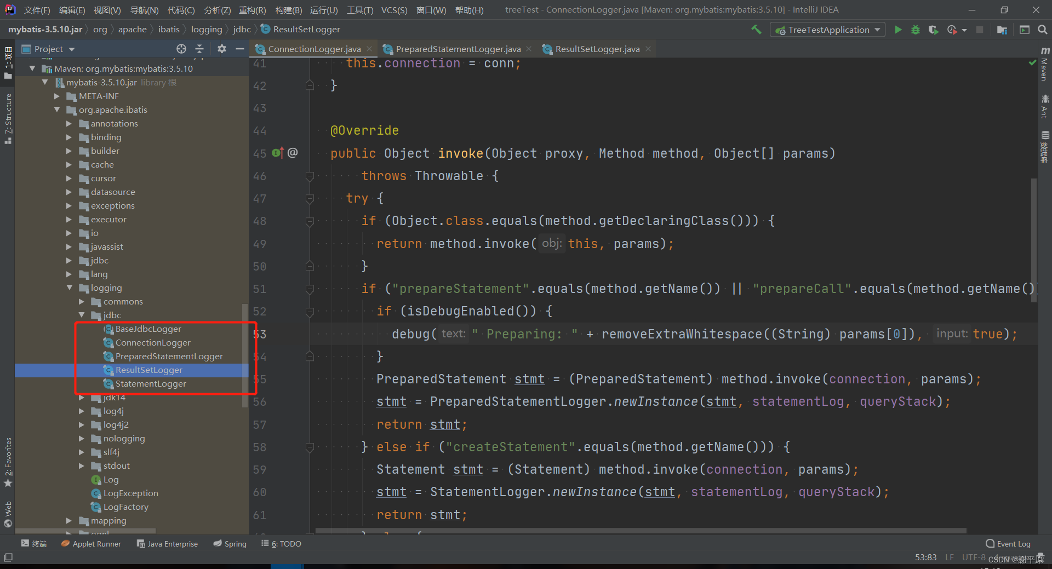Toggle fold marker at line 58 else-if

coord(310,447)
